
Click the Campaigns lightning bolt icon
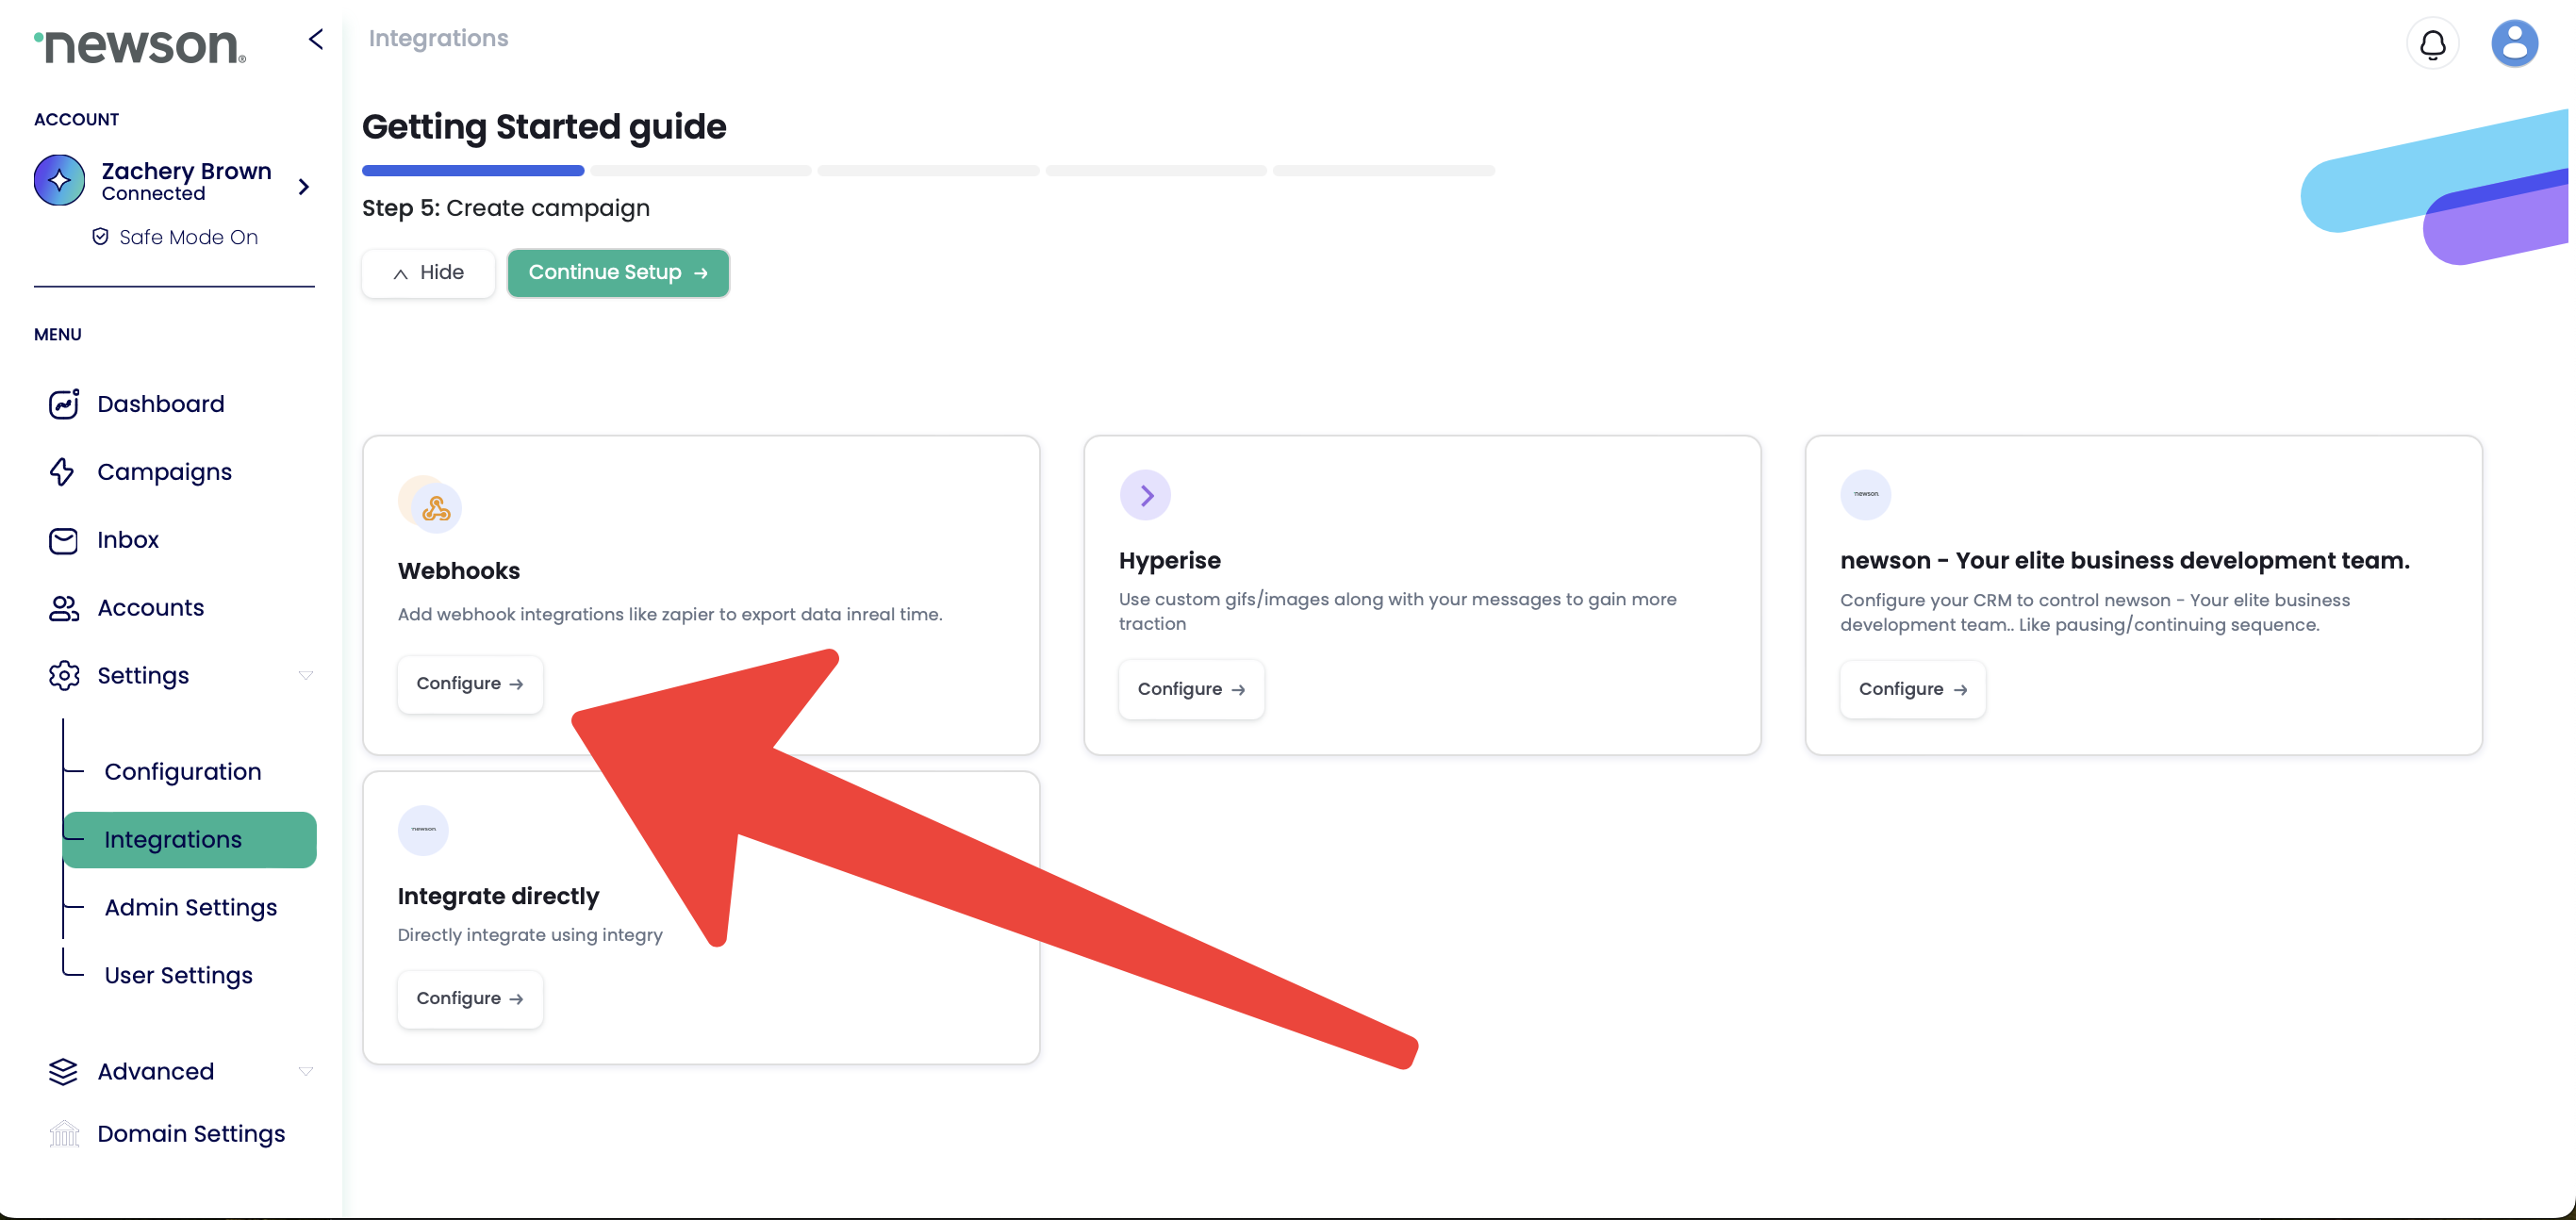(x=62, y=472)
